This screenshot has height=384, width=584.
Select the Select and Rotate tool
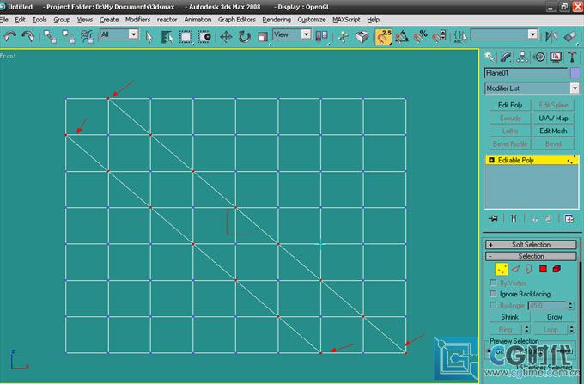click(x=244, y=36)
